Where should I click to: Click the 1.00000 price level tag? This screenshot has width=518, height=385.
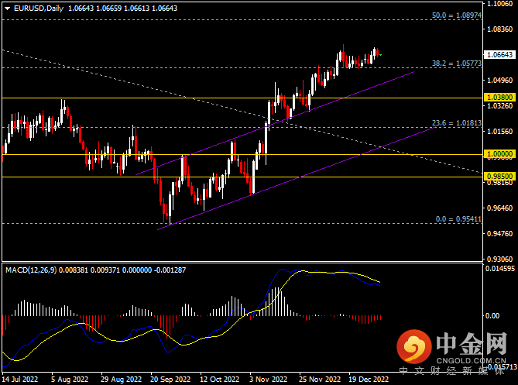(498, 154)
